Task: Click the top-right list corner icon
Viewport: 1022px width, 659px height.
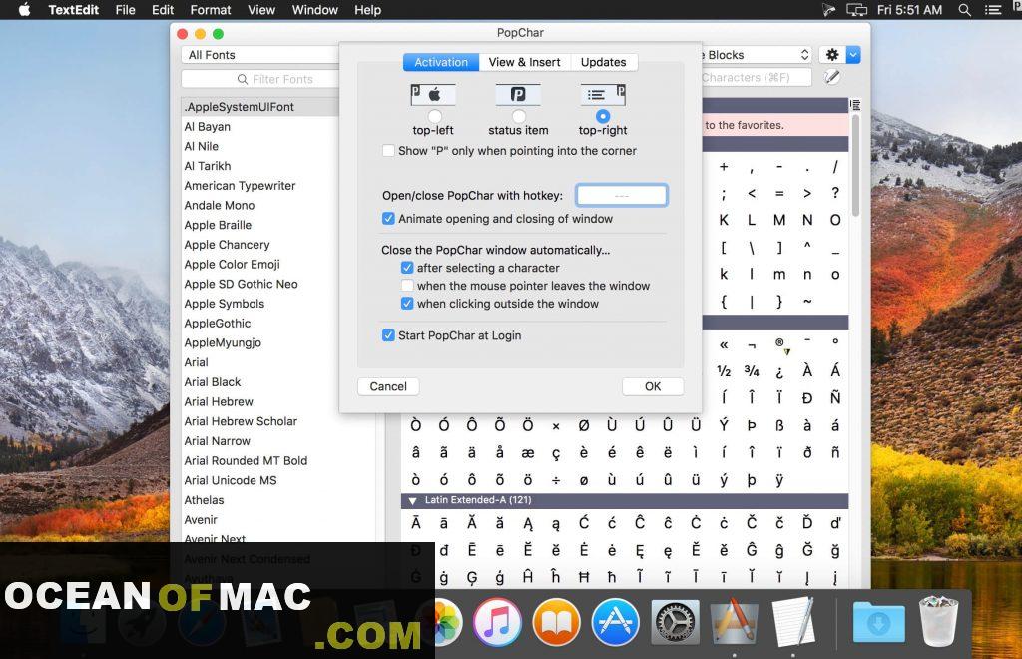Action: coord(603,95)
